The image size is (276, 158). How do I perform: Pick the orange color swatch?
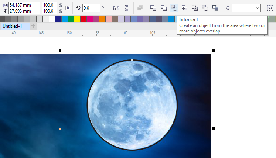coord(102,19)
